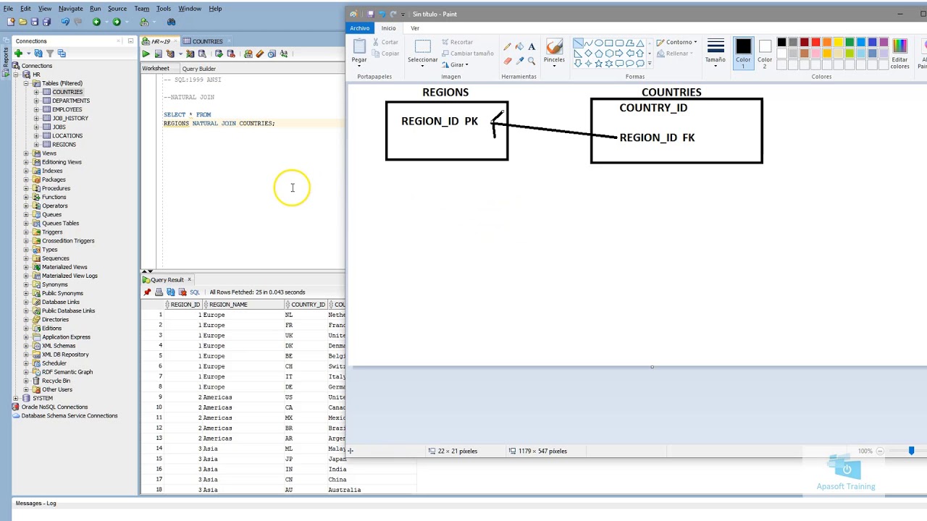Click the New Connection green plus icon
Image resolution: width=927 pixels, height=521 pixels.
click(x=18, y=54)
